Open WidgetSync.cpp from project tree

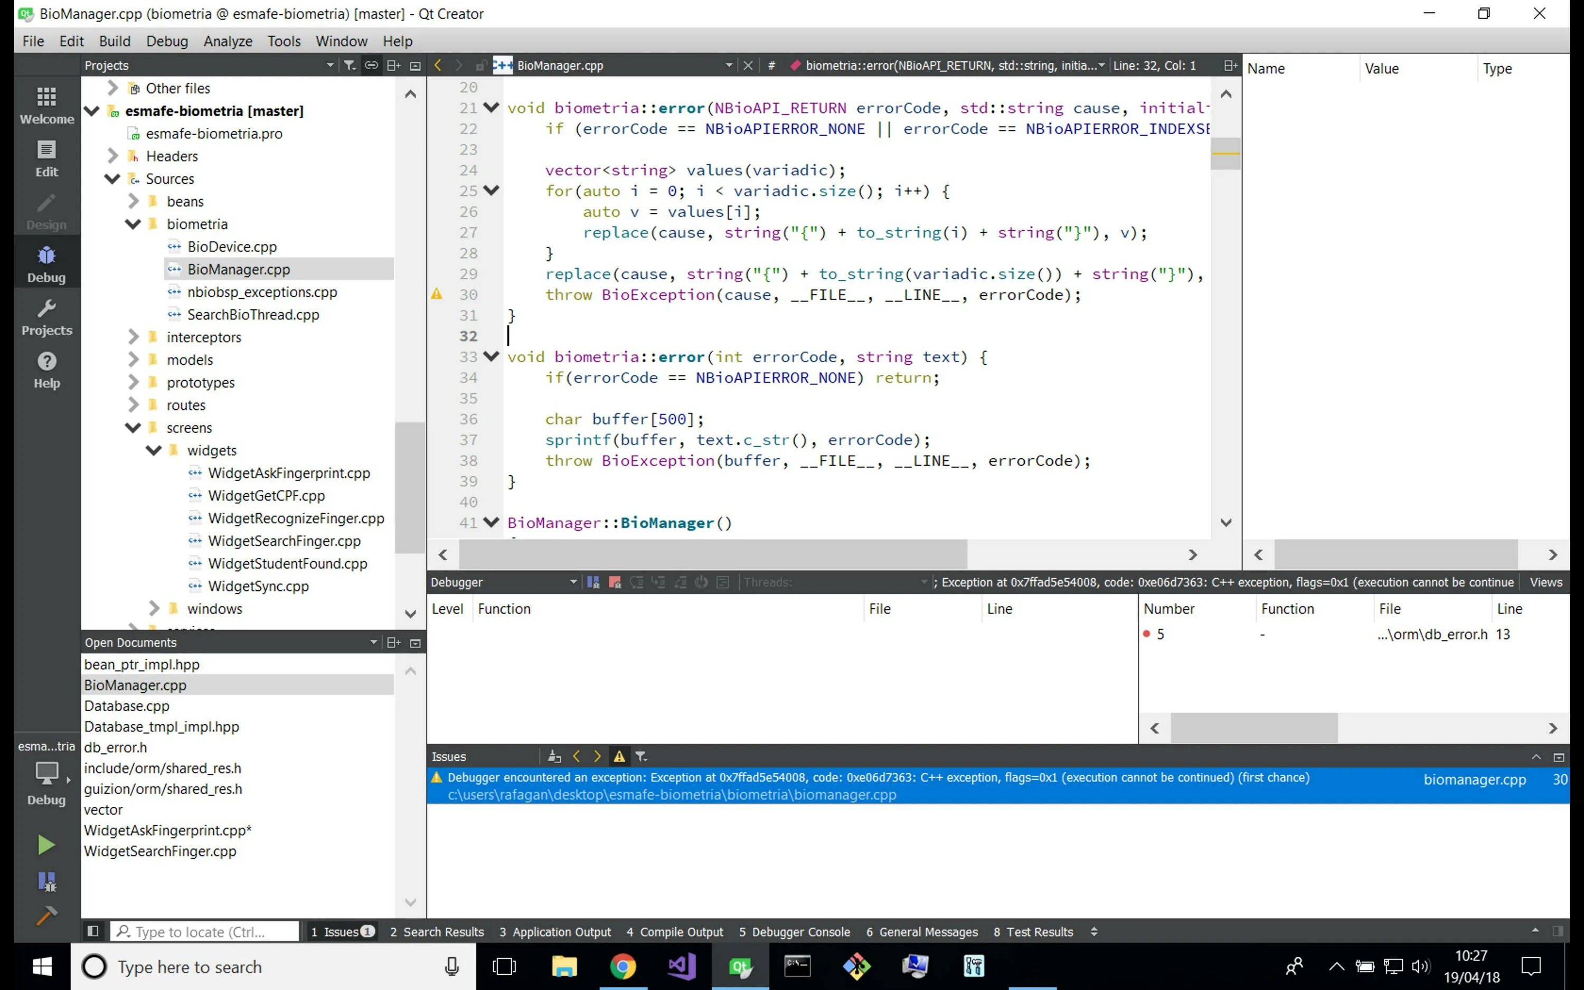[258, 586]
